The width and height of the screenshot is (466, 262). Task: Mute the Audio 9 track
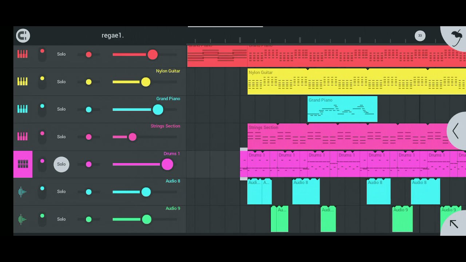[x=42, y=219]
